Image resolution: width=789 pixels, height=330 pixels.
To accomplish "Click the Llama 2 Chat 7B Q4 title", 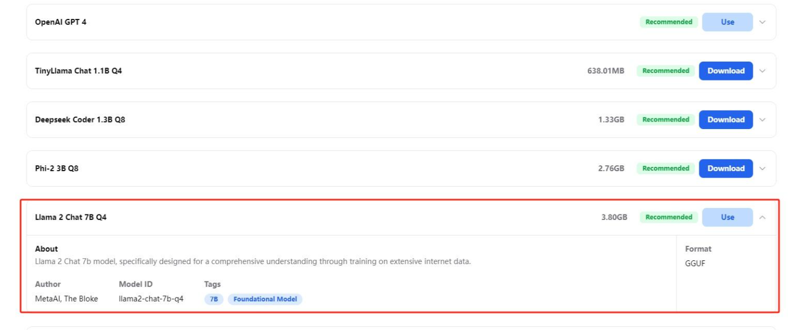I will click(71, 217).
